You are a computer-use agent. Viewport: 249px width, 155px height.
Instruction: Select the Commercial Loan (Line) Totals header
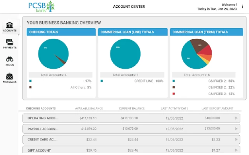(133, 32)
